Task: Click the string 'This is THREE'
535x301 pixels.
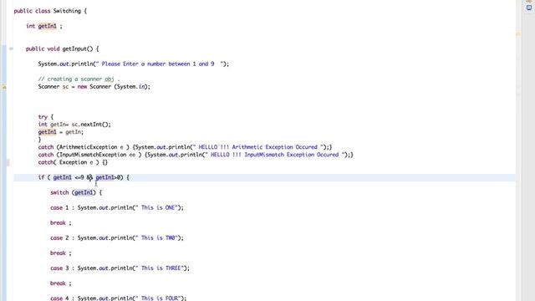Action: coord(161,268)
